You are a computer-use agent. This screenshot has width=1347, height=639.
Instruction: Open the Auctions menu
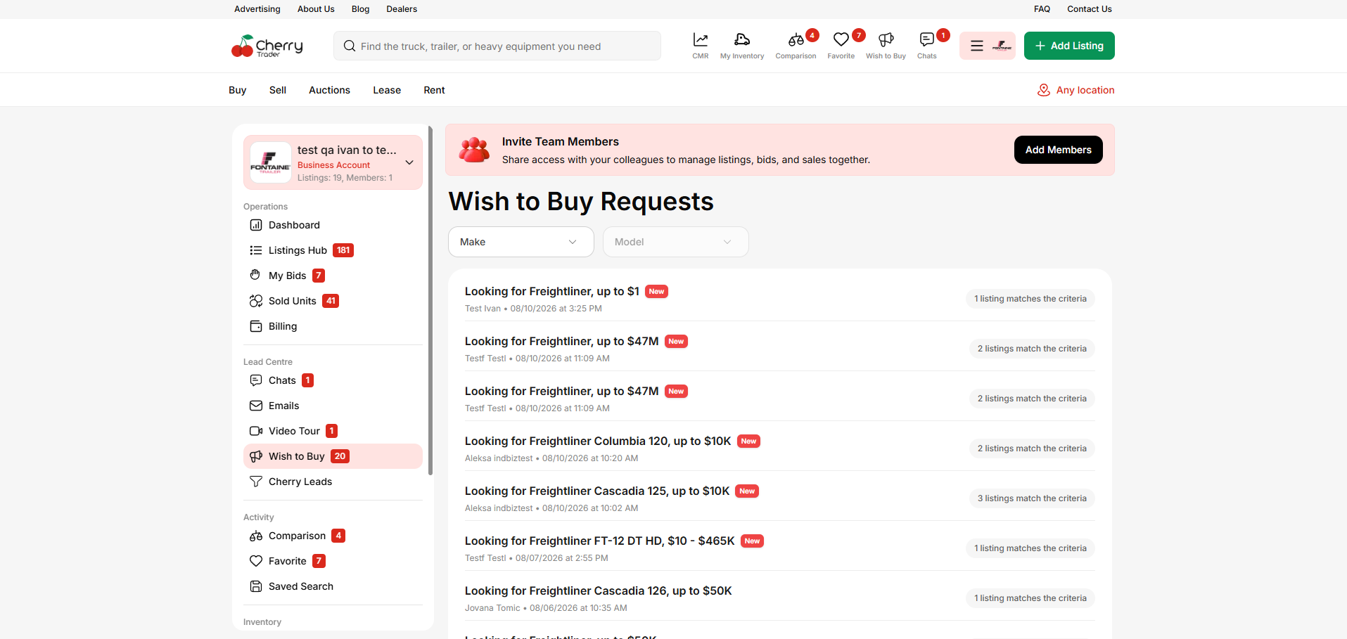(x=329, y=90)
